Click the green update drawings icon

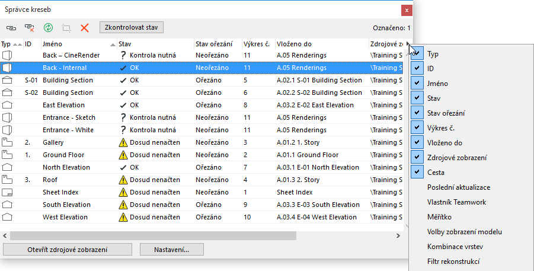click(48, 27)
